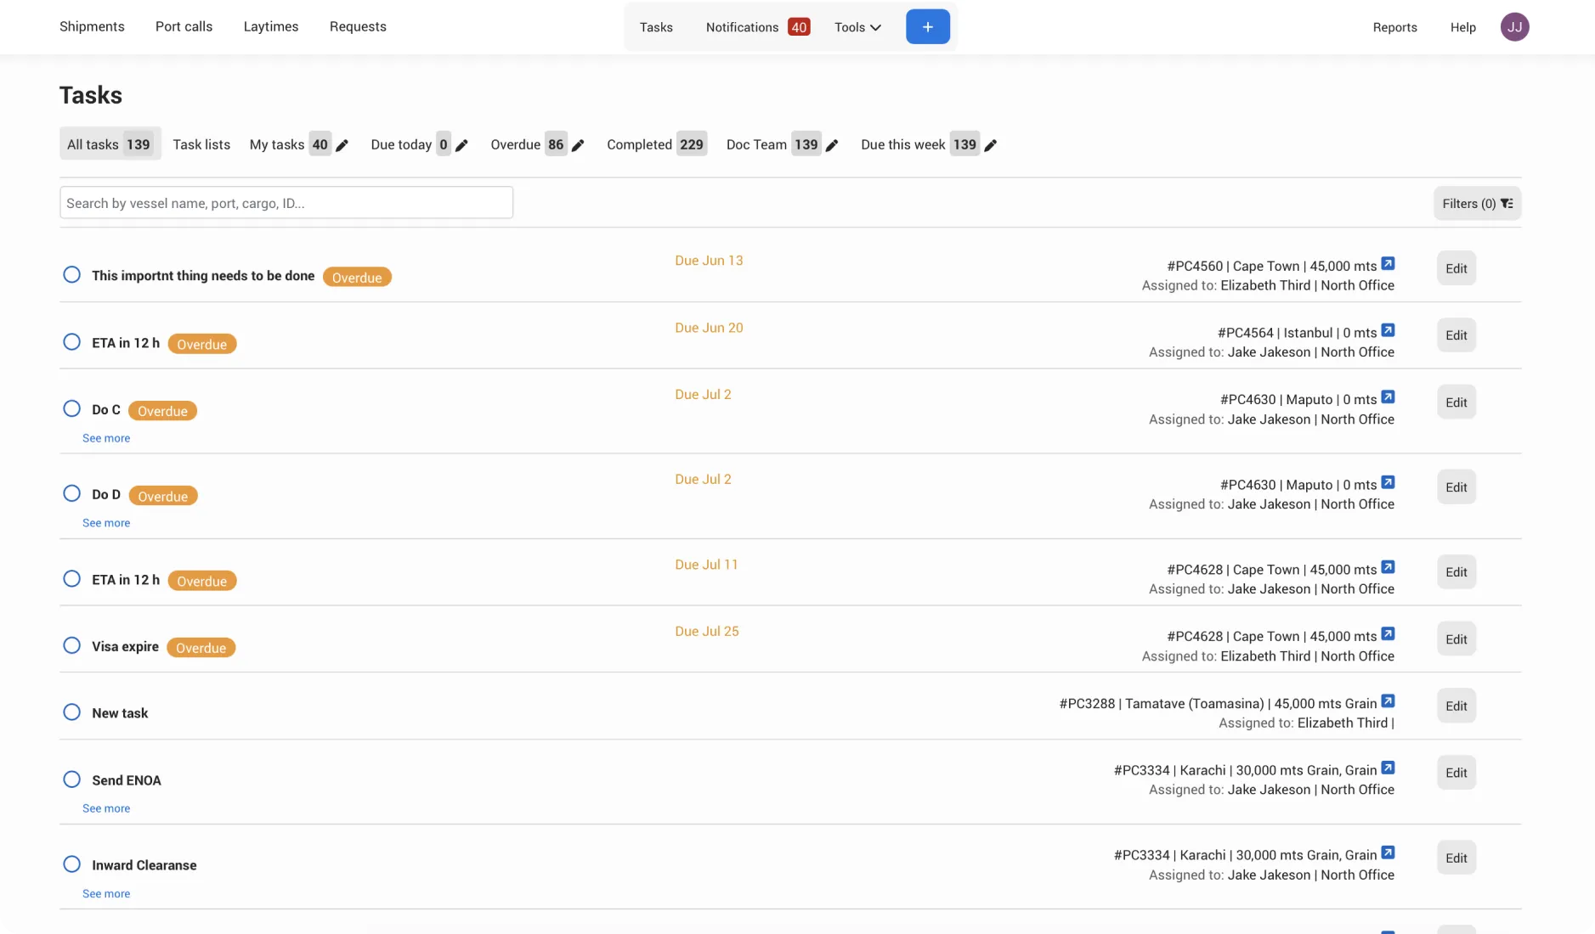Screen dimensions: 1595x934
Task: Switch to Task lists tab
Action: click(201, 144)
